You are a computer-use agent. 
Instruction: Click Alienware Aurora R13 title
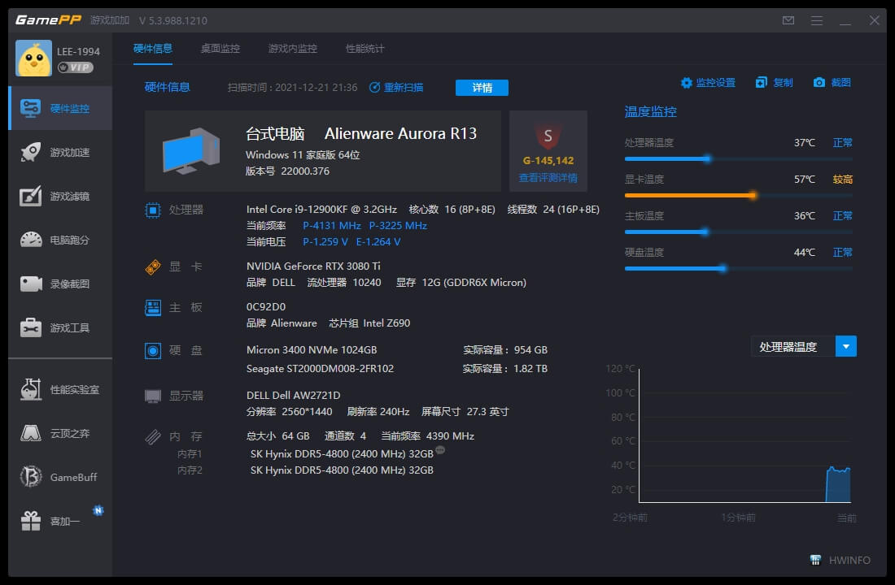point(400,133)
